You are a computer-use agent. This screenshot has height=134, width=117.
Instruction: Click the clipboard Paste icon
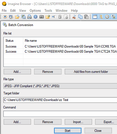pos(86,17)
